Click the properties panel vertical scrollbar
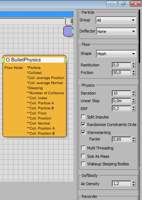Viewport: 142px width, 200px height. pos(139,36)
